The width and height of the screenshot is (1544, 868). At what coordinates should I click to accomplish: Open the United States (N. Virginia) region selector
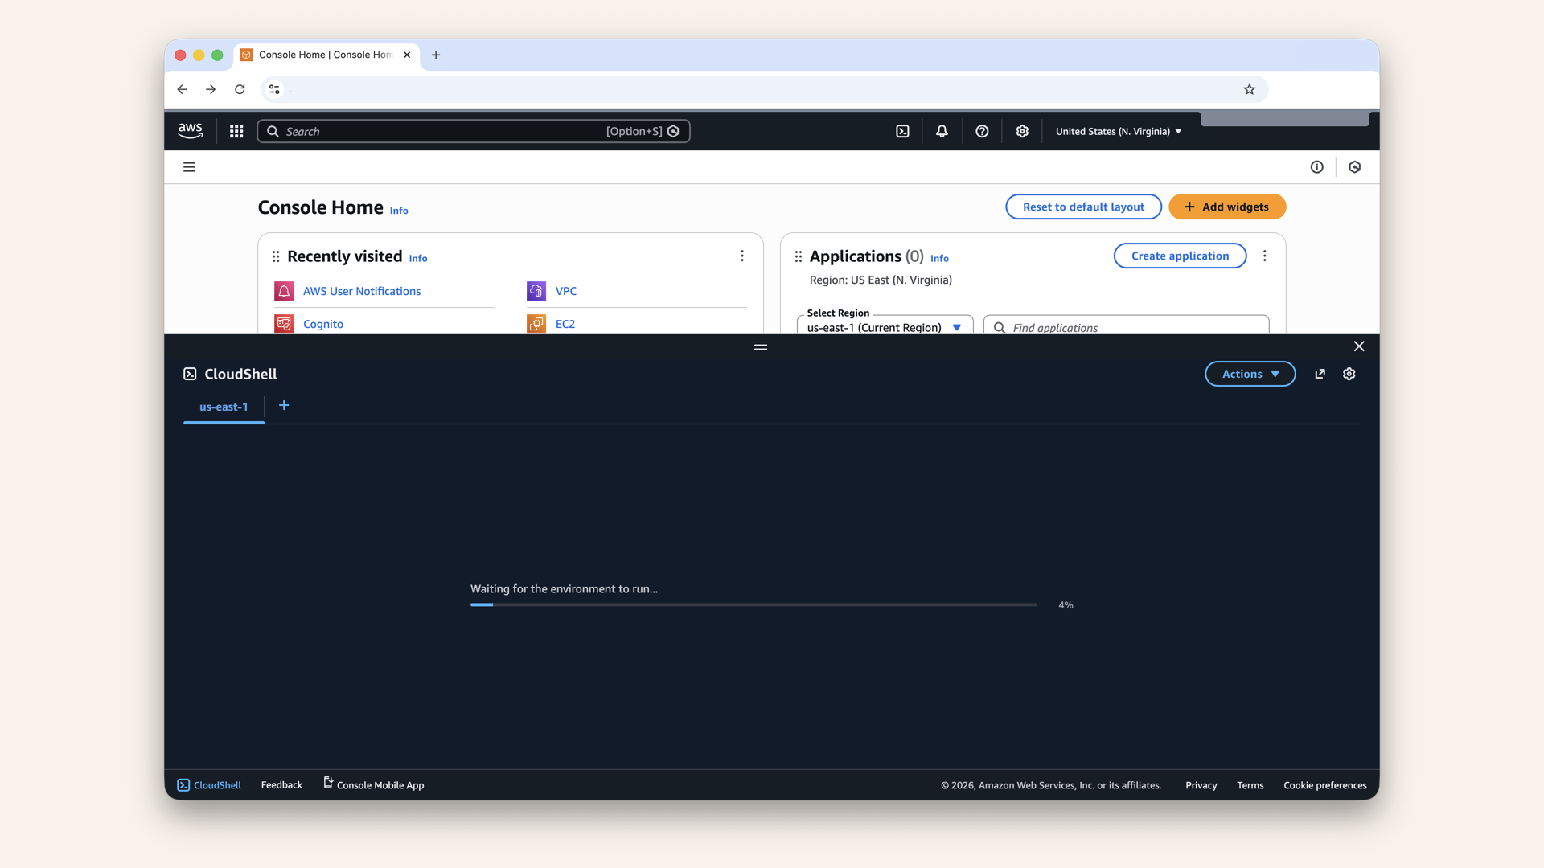(x=1118, y=131)
